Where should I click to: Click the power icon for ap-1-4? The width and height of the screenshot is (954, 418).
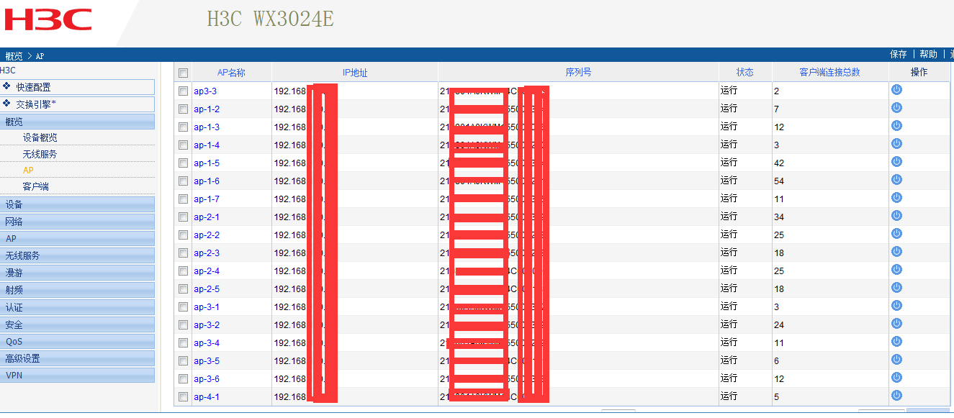896,144
